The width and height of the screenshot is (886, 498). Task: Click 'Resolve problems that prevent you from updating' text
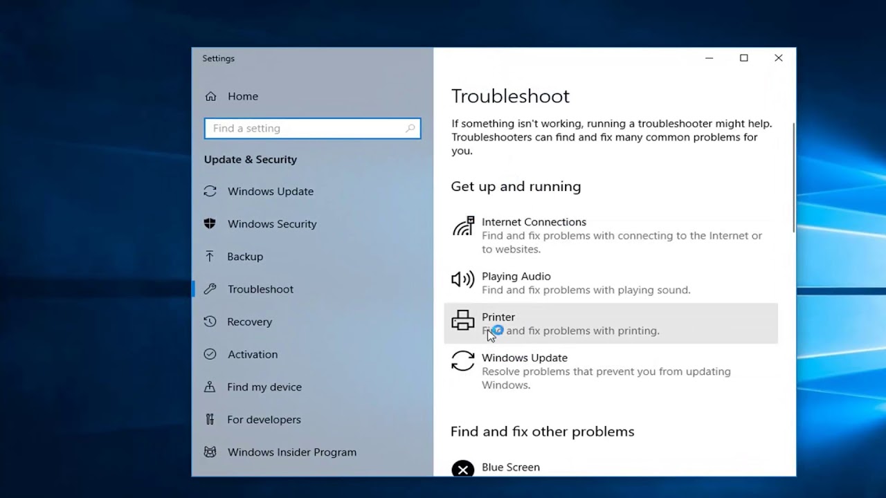(606, 371)
